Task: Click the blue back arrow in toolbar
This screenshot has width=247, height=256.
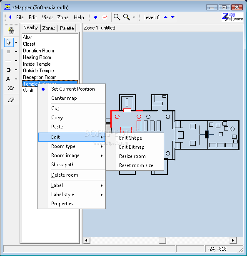Action: (10, 17)
